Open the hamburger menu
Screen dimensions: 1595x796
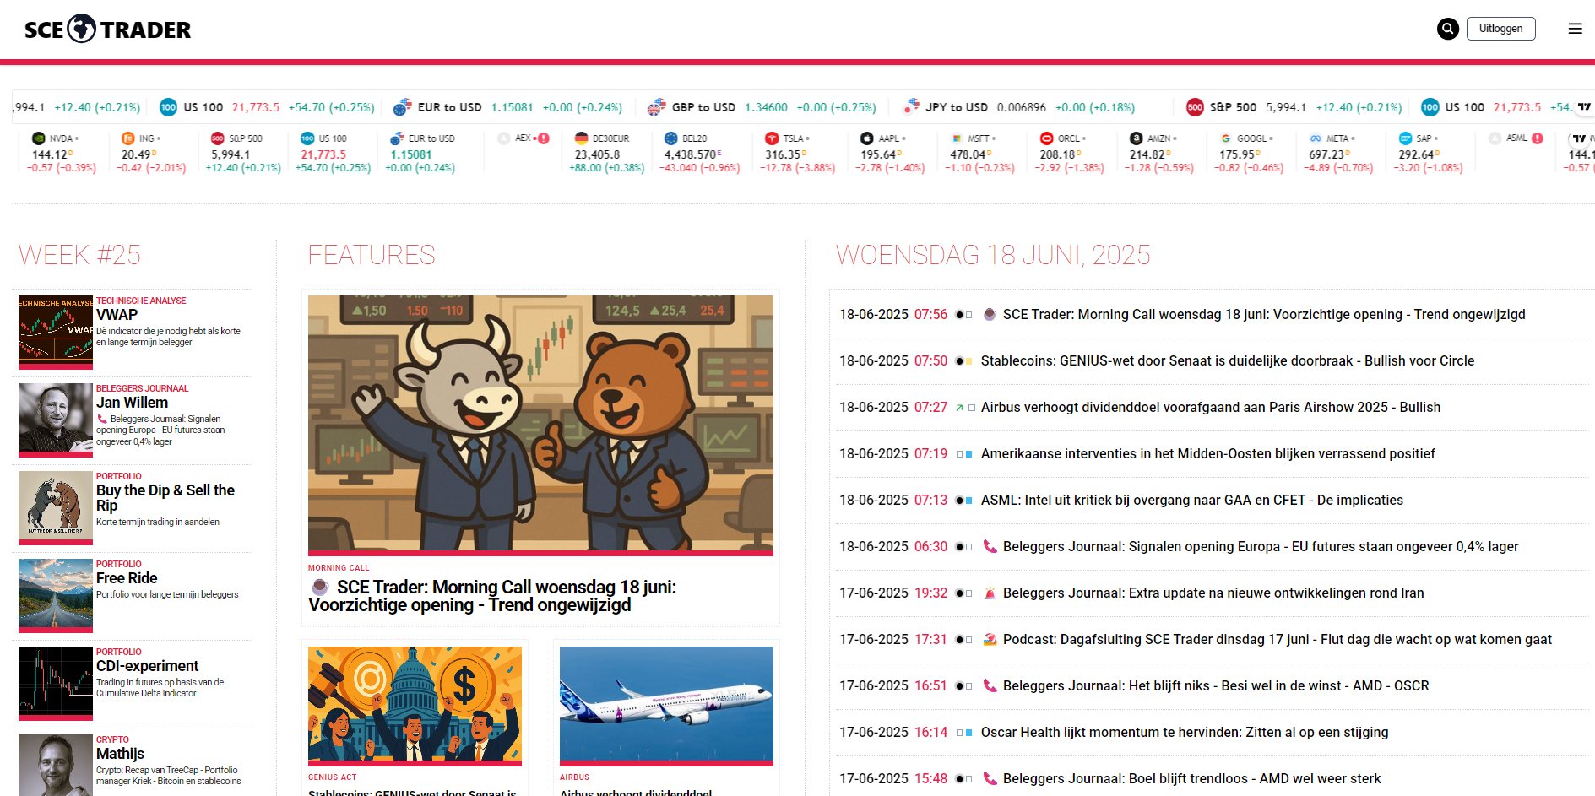point(1575,29)
